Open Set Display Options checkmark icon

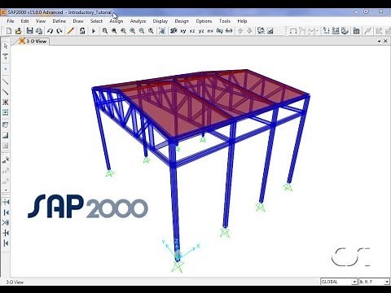point(270,31)
